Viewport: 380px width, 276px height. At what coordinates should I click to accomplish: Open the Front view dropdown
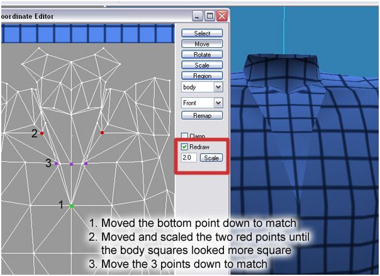click(x=202, y=103)
